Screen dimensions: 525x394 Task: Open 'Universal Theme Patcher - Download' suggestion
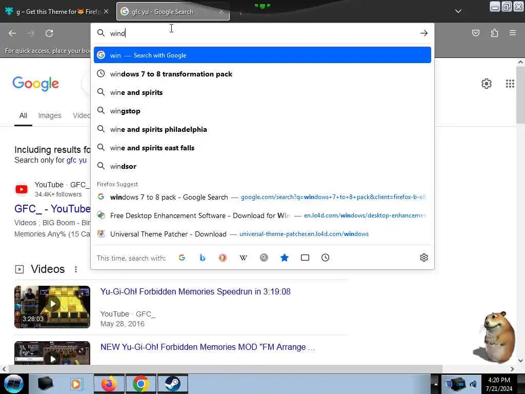pyautogui.click(x=262, y=234)
